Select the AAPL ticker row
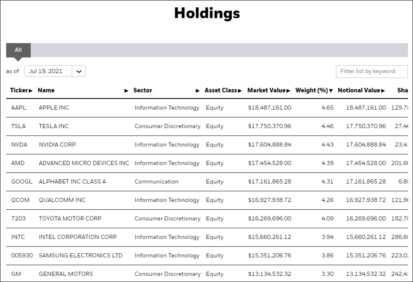Image resolution: width=413 pixels, height=282 pixels. coord(18,108)
